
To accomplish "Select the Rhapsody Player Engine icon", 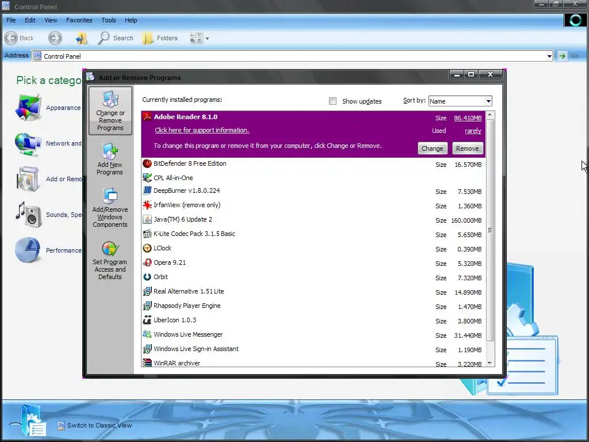I will 147,306.
